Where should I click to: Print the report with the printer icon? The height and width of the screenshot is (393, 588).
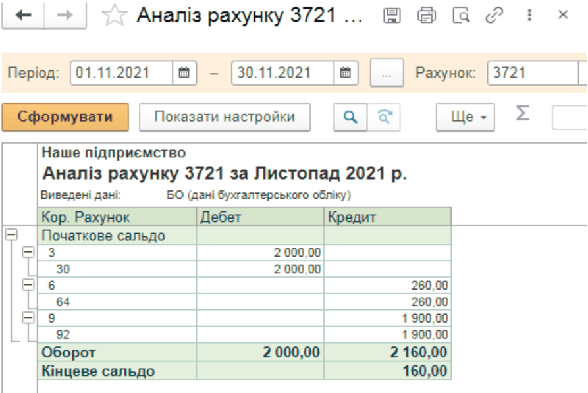click(x=427, y=16)
